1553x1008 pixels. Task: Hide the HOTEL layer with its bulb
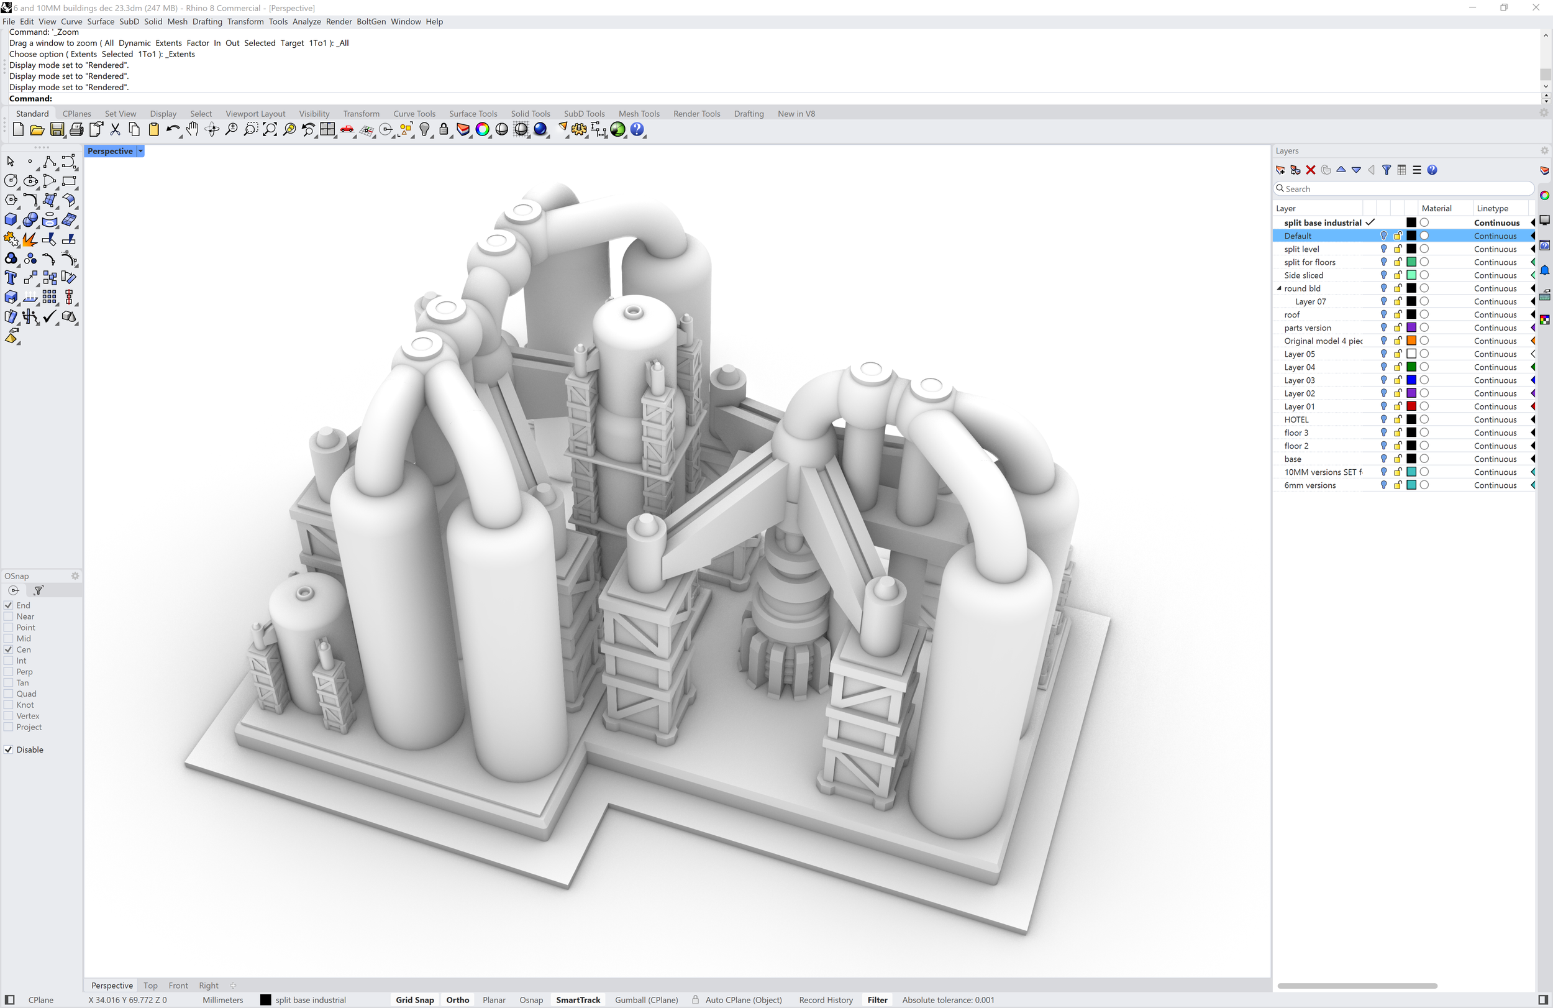click(x=1383, y=419)
